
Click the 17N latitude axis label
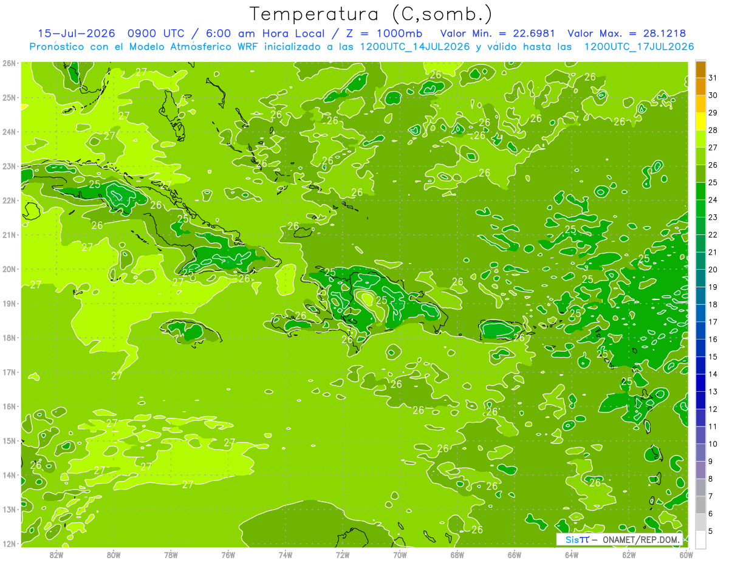coord(9,372)
